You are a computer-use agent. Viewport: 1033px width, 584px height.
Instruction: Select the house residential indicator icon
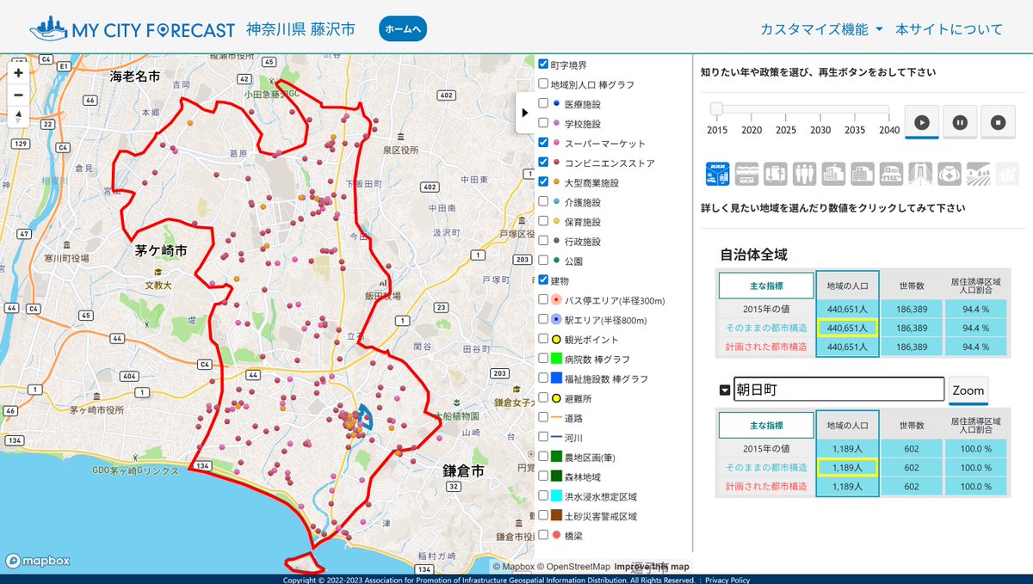click(x=891, y=174)
